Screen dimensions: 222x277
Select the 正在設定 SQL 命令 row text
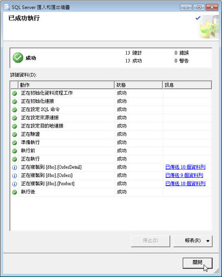pos(40,109)
